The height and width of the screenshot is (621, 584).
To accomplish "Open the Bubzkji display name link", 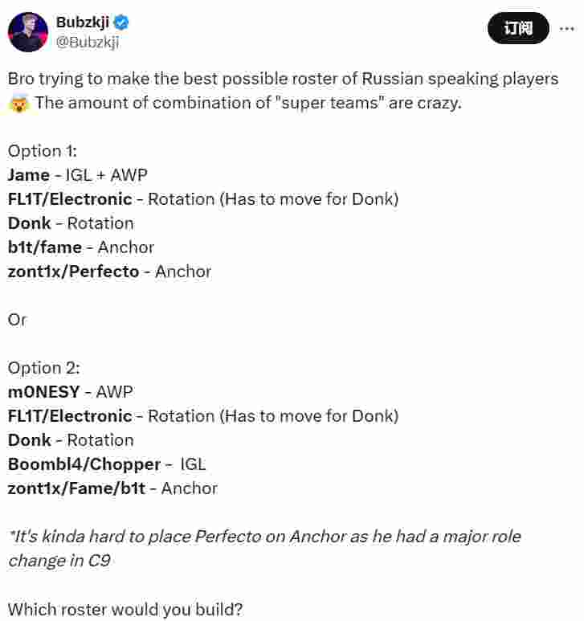I will pyautogui.click(x=82, y=22).
